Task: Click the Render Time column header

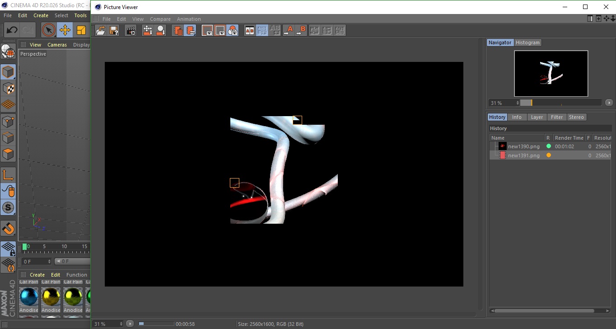Action: pyautogui.click(x=569, y=138)
